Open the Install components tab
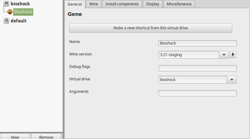The image size is (250, 139). point(122,4)
